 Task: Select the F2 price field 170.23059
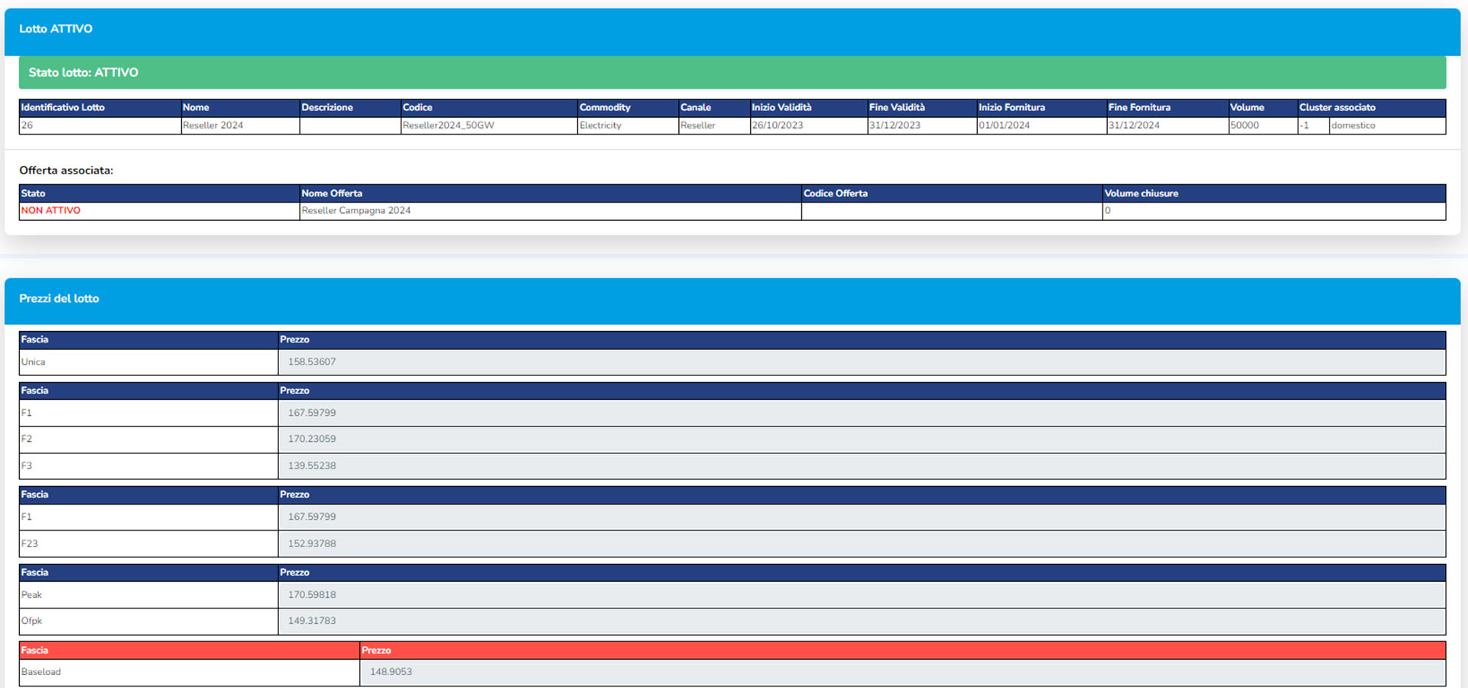coord(861,439)
